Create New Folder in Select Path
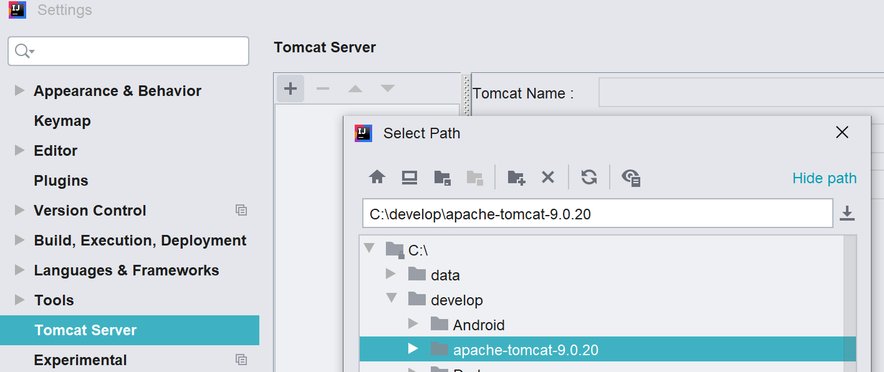Screen dimensions: 884x372 coord(516,178)
